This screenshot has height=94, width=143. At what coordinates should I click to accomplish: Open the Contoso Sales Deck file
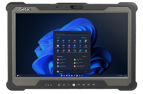point(61,60)
